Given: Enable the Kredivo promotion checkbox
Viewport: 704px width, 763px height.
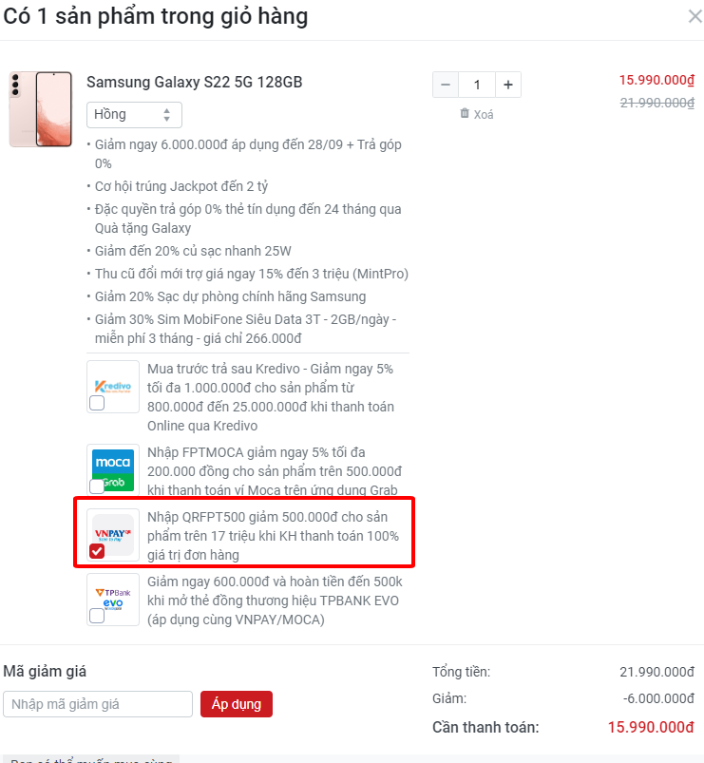Looking at the screenshot, I should click(x=97, y=403).
